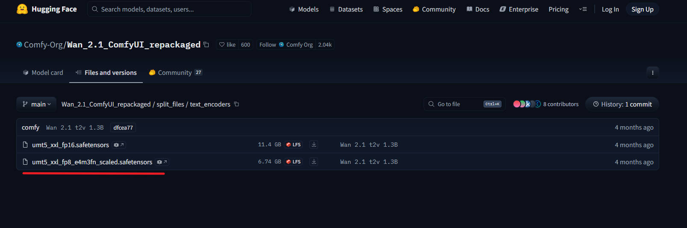View the 2.04k followers count
This screenshot has width=687, height=228.
click(325, 44)
